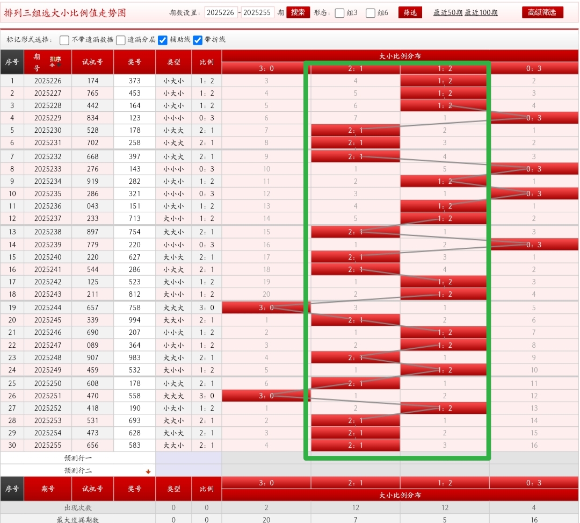Select the top 3:0 column header
580x523 pixels.
click(x=266, y=68)
